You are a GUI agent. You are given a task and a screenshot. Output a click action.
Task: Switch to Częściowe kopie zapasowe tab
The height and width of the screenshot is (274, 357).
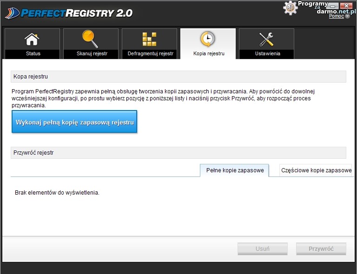316,170
